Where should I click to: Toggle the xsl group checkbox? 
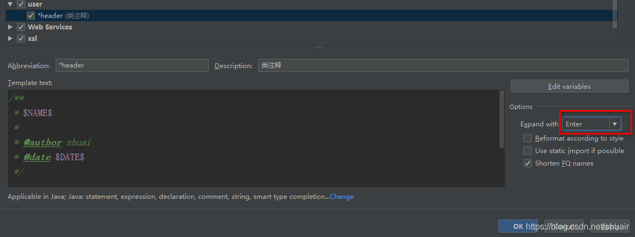coord(21,39)
